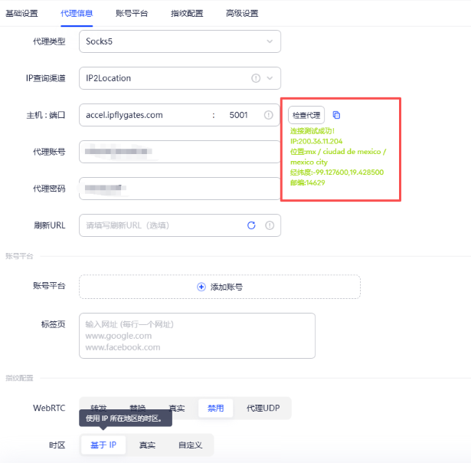Open the 代理类型 Socks5 dropdown
The image size is (471, 463).
tap(180, 41)
